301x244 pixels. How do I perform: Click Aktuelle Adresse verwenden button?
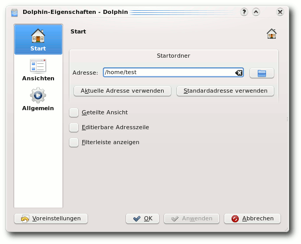tap(122, 91)
